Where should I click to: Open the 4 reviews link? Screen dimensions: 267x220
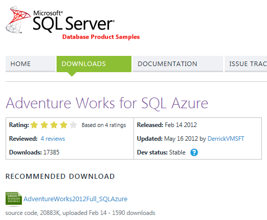53,139
